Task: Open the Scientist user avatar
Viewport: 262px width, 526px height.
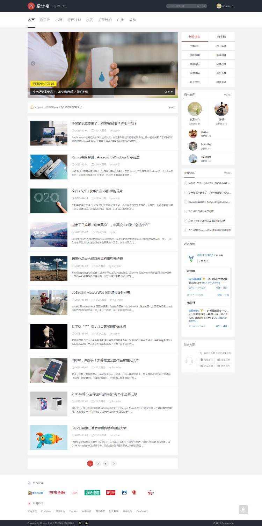Action: tap(193, 146)
